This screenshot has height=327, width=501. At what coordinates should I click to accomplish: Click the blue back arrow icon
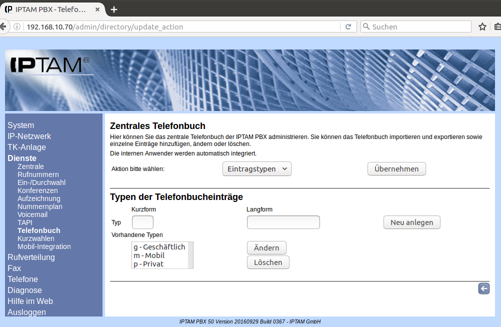(x=483, y=288)
